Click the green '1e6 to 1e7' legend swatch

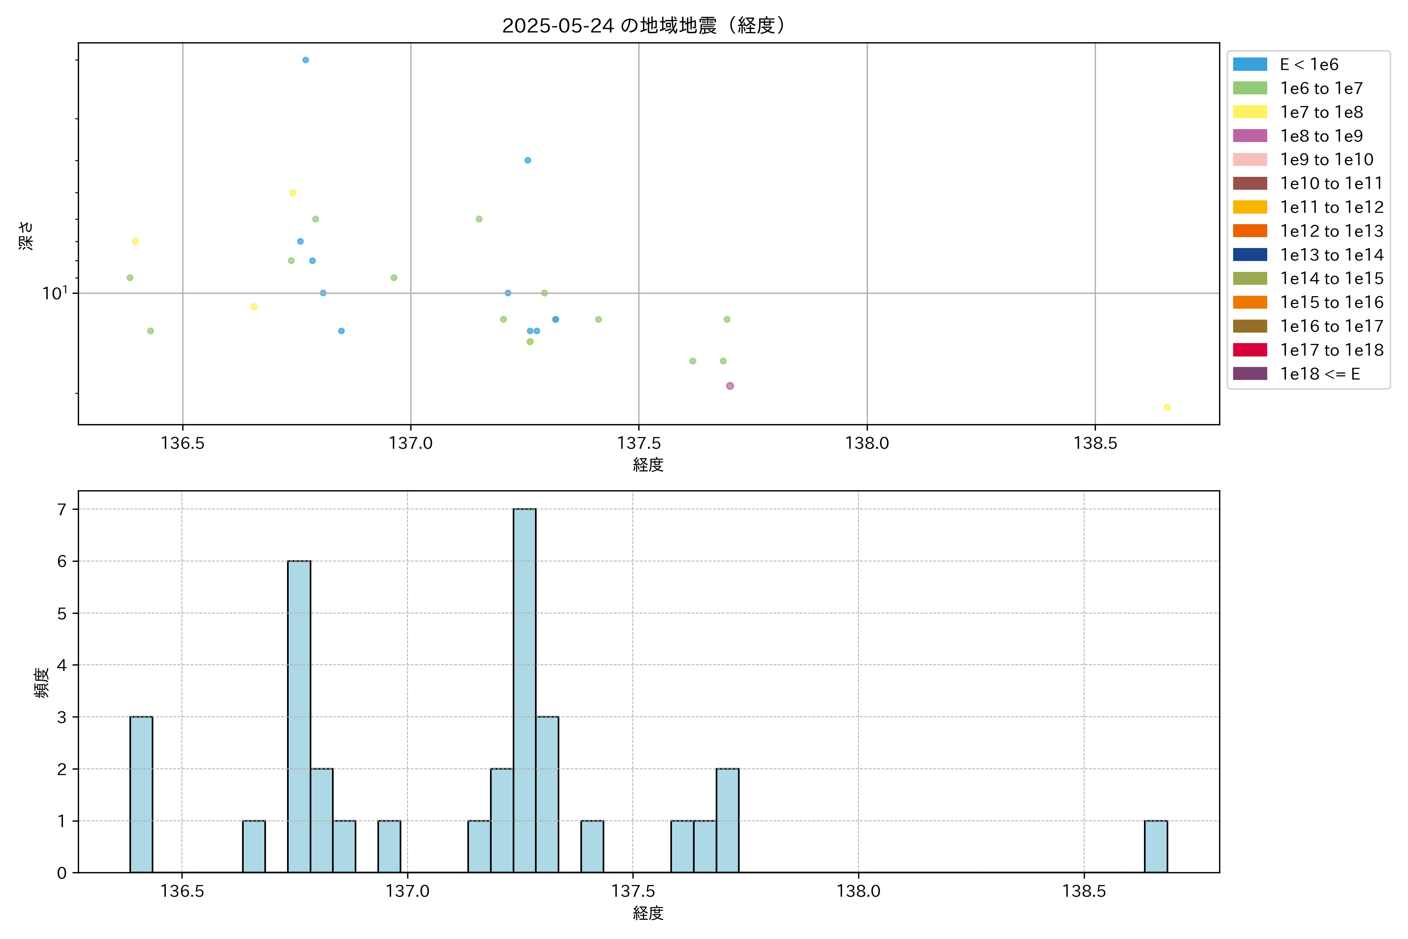[1250, 89]
